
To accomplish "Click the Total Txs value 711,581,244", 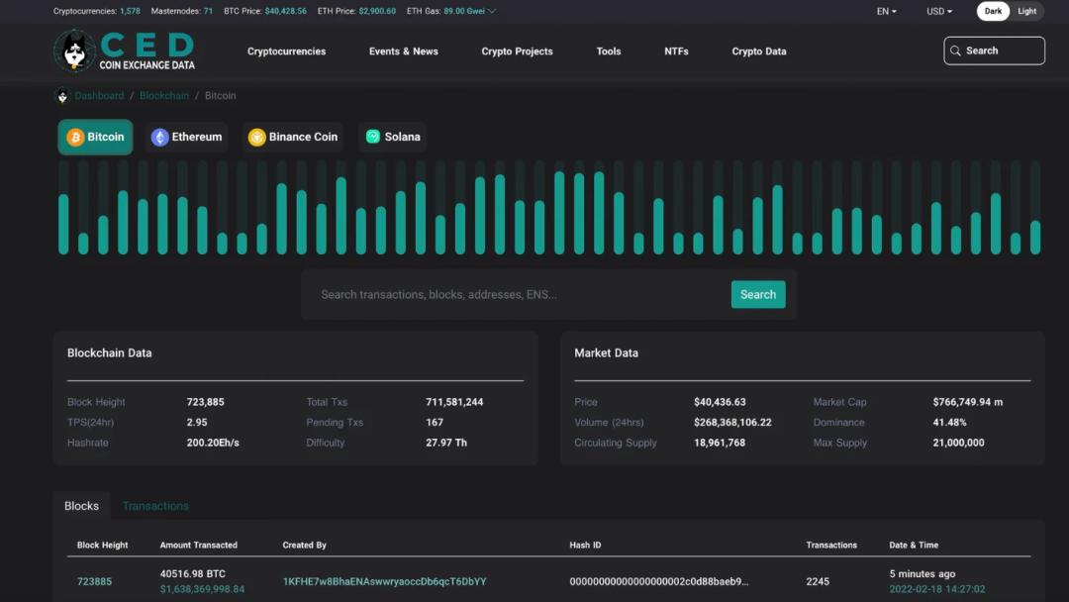I will (454, 402).
